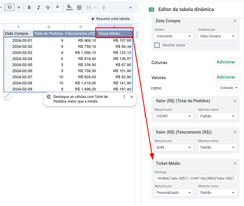Open the 'Ordem' dropdown set to Crescente
Viewport: 244px width, 206px height.
[173, 36]
